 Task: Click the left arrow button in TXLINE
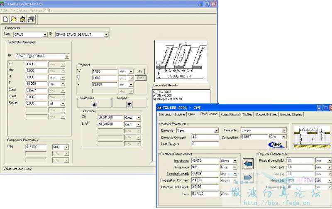click(248, 164)
